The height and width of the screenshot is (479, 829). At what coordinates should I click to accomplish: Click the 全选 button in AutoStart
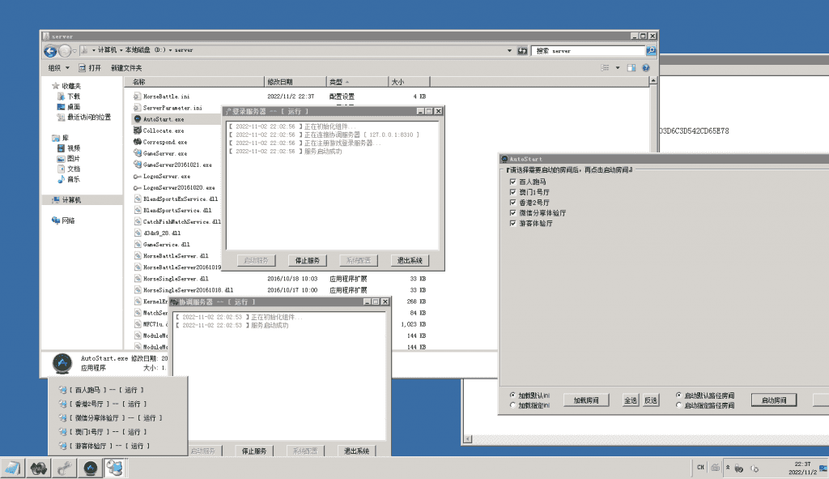[x=631, y=400]
